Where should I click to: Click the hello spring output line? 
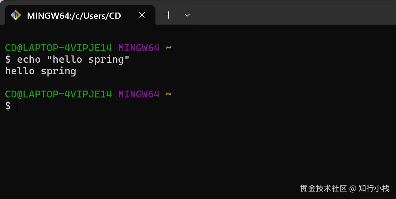41,71
